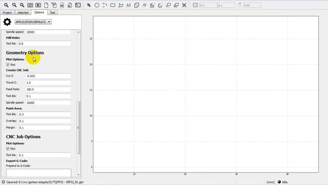The image size is (328, 185).
Task: Switch to the Project tab
Action: pyautogui.click(x=7, y=12)
